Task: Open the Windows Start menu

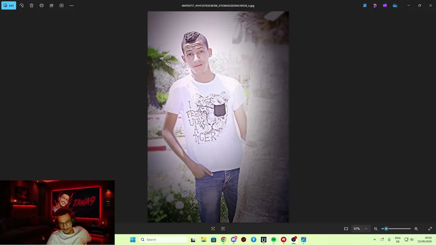Action: 133,240
